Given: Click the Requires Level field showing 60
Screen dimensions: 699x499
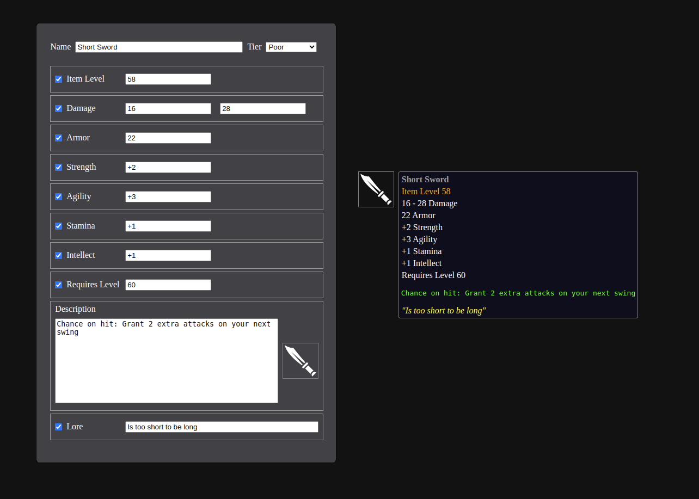Looking at the screenshot, I should point(168,285).
